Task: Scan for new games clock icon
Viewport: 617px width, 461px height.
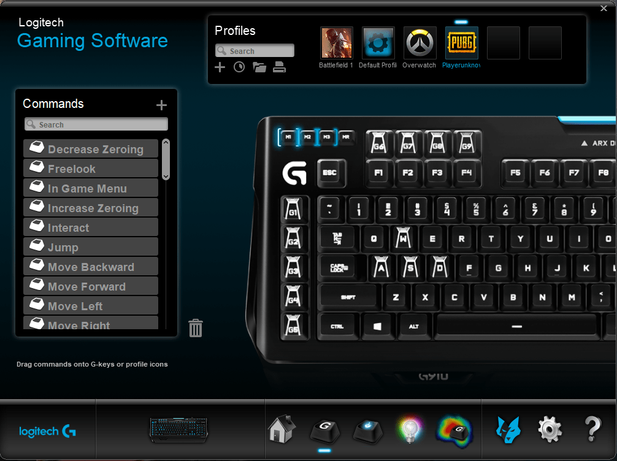Action: coord(239,67)
